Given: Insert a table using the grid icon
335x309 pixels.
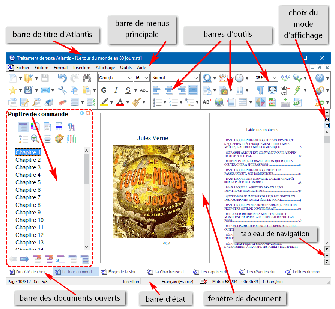Looking at the screenshot, I should coord(243,102).
